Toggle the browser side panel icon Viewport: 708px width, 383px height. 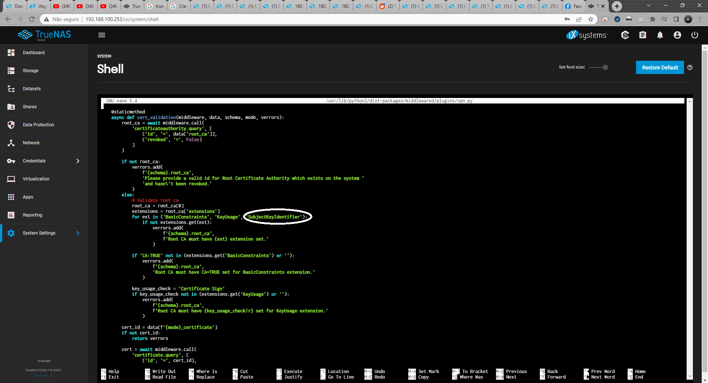coord(676,19)
